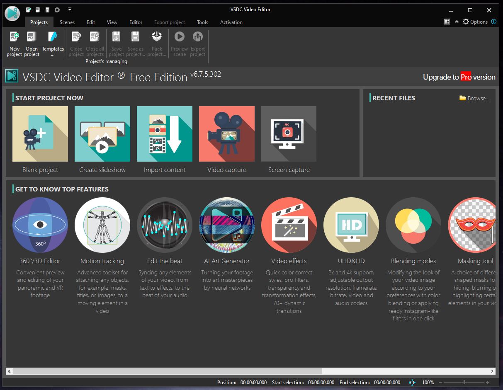This screenshot has height=390, width=503.
Task: Open the Motion tracking feature icon
Action: pyautogui.click(x=102, y=225)
